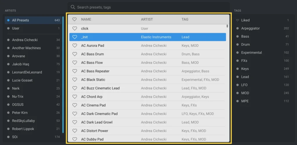
Task: Toggle the LFO tag filter
Action: 263,85
